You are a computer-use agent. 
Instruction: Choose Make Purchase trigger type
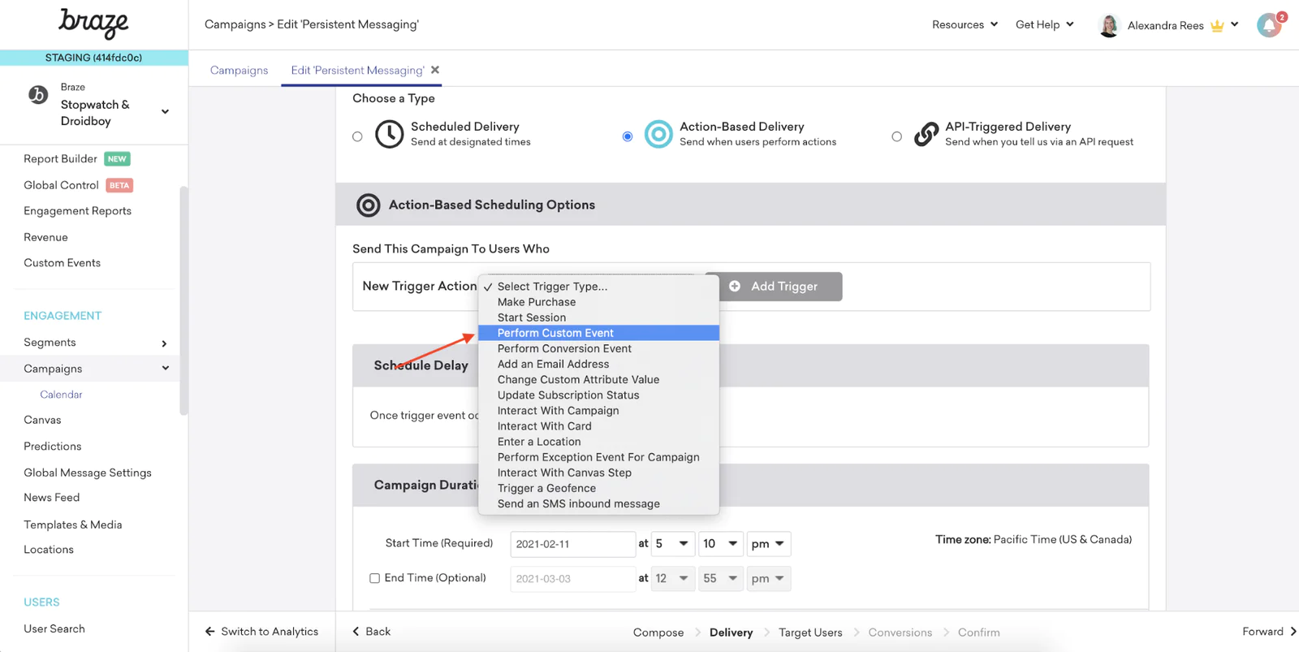point(598,302)
